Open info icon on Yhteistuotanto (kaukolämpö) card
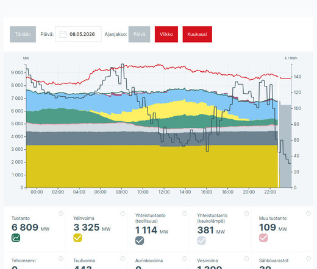317x269 pixels. click(246, 214)
